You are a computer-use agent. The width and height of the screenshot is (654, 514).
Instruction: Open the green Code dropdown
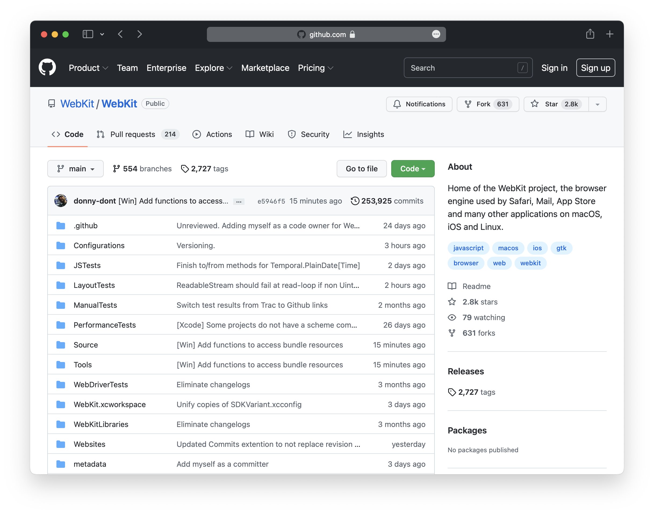pos(412,169)
